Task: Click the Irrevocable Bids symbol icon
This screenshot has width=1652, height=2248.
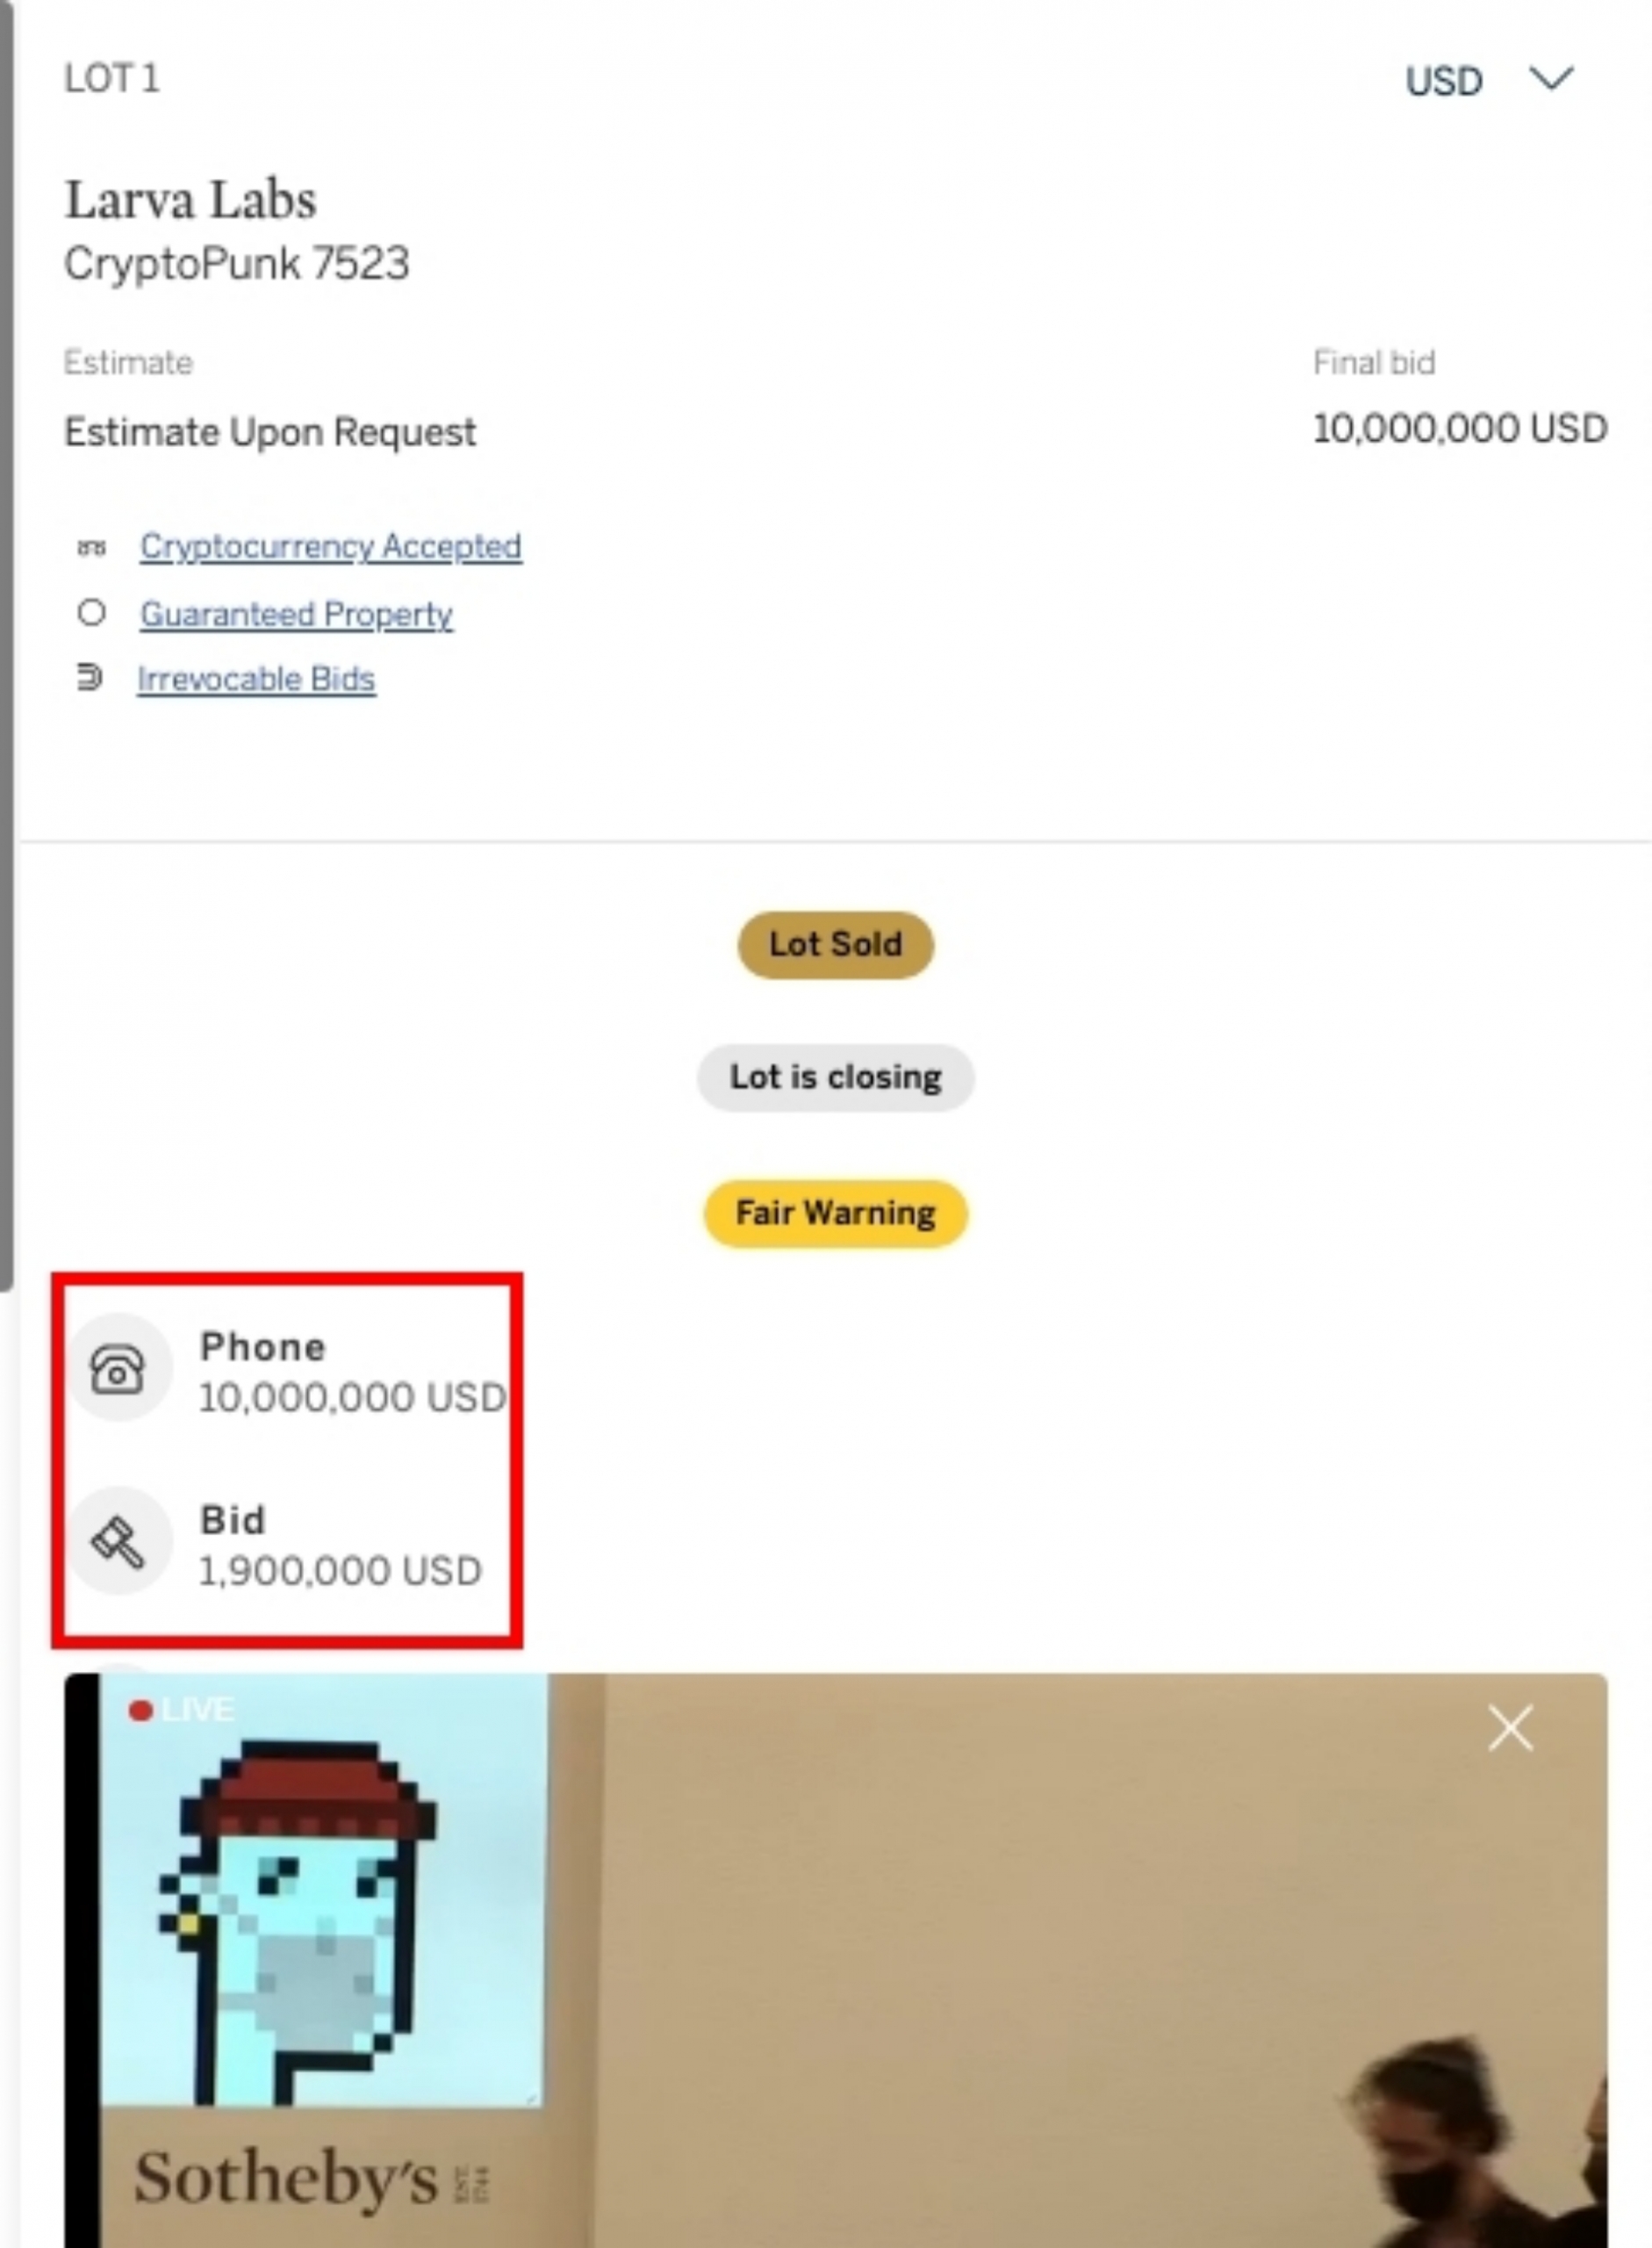Action: [90, 677]
